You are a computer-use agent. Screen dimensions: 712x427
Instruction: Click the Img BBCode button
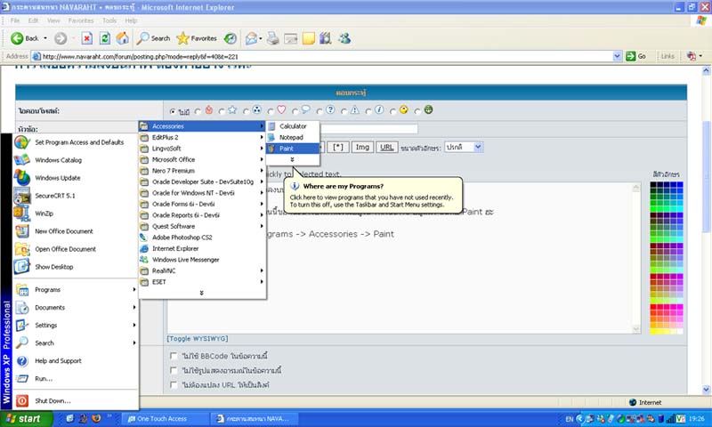(362, 147)
